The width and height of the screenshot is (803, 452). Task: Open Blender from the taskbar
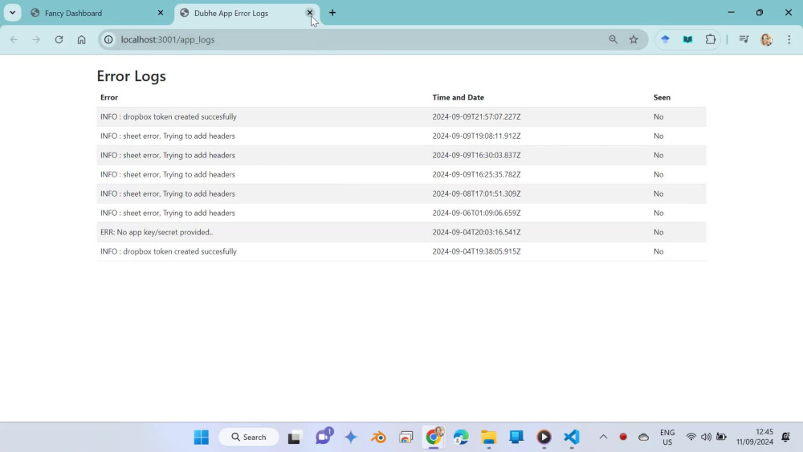(x=378, y=438)
